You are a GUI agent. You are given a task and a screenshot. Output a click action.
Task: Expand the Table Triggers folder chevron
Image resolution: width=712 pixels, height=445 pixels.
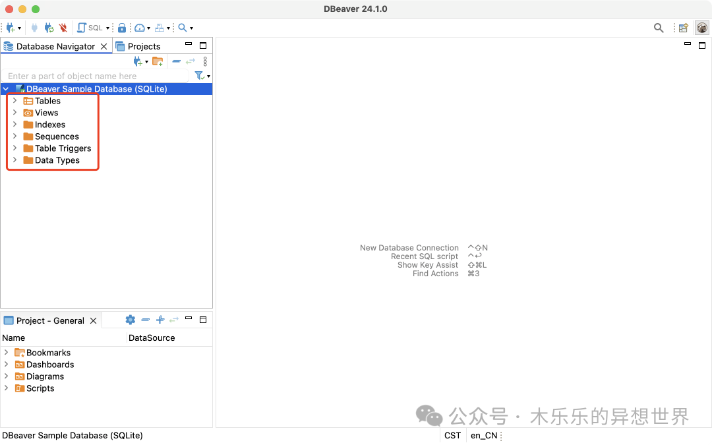pyautogui.click(x=15, y=148)
